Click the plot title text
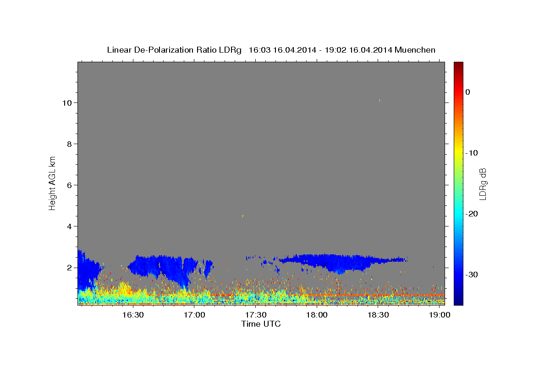The width and height of the screenshot is (550, 366). (271, 50)
